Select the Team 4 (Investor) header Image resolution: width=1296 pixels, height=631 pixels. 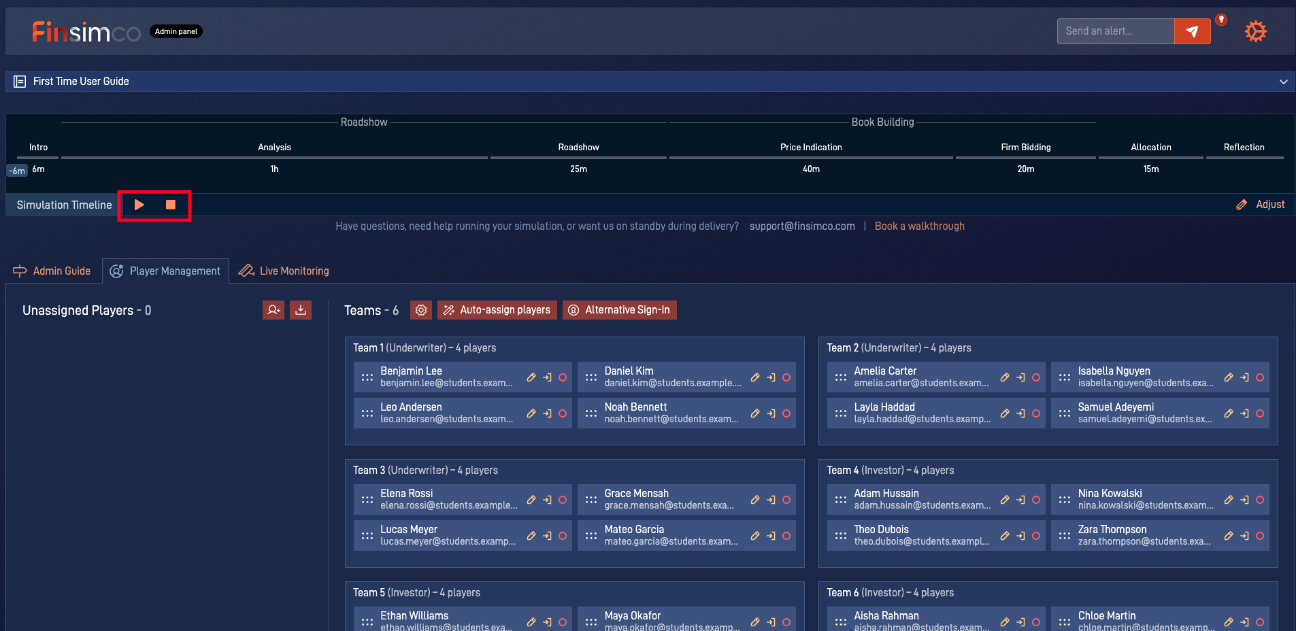point(891,471)
